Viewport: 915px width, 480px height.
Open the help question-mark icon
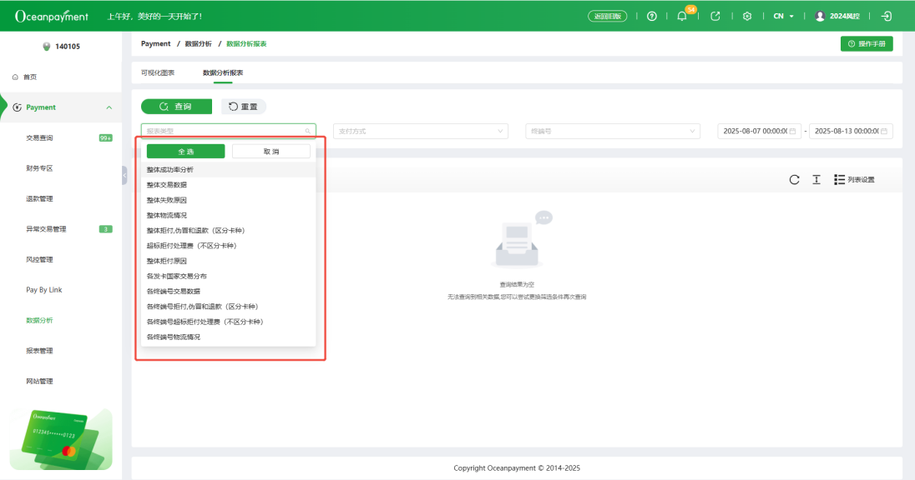[652, 17]
